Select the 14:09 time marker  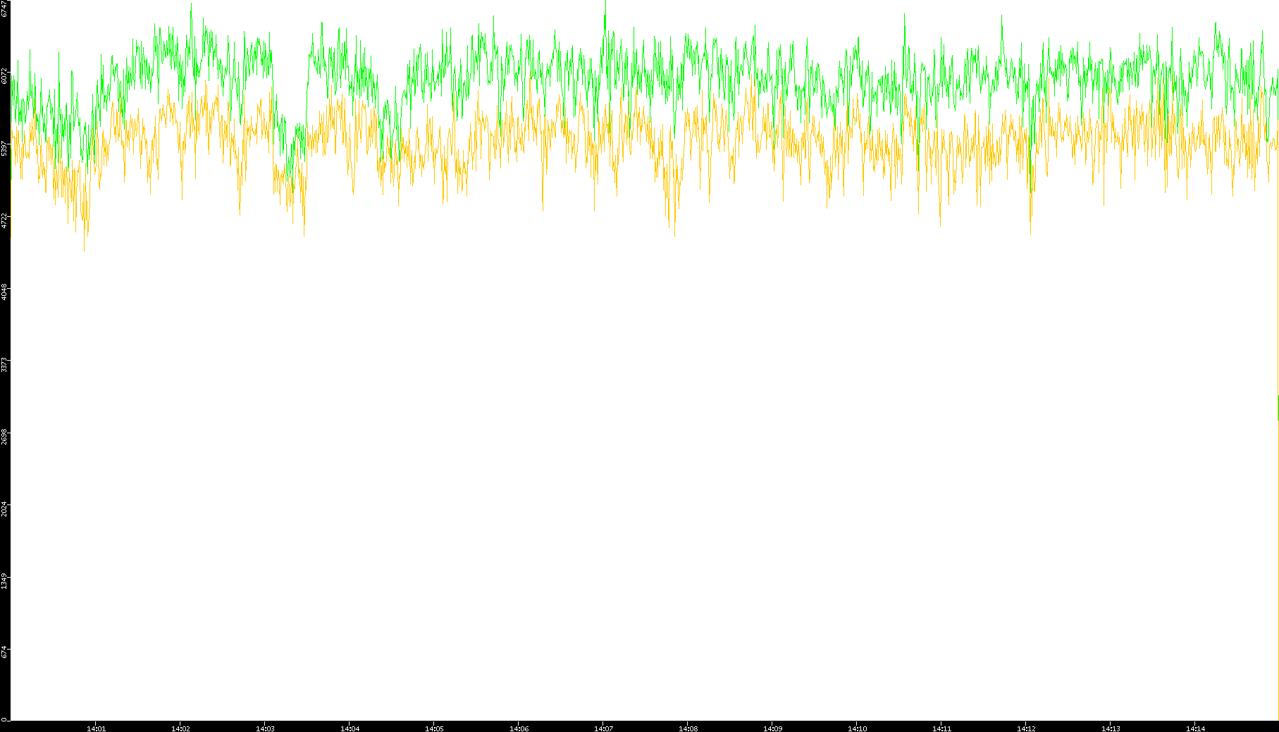click(772, 728)
